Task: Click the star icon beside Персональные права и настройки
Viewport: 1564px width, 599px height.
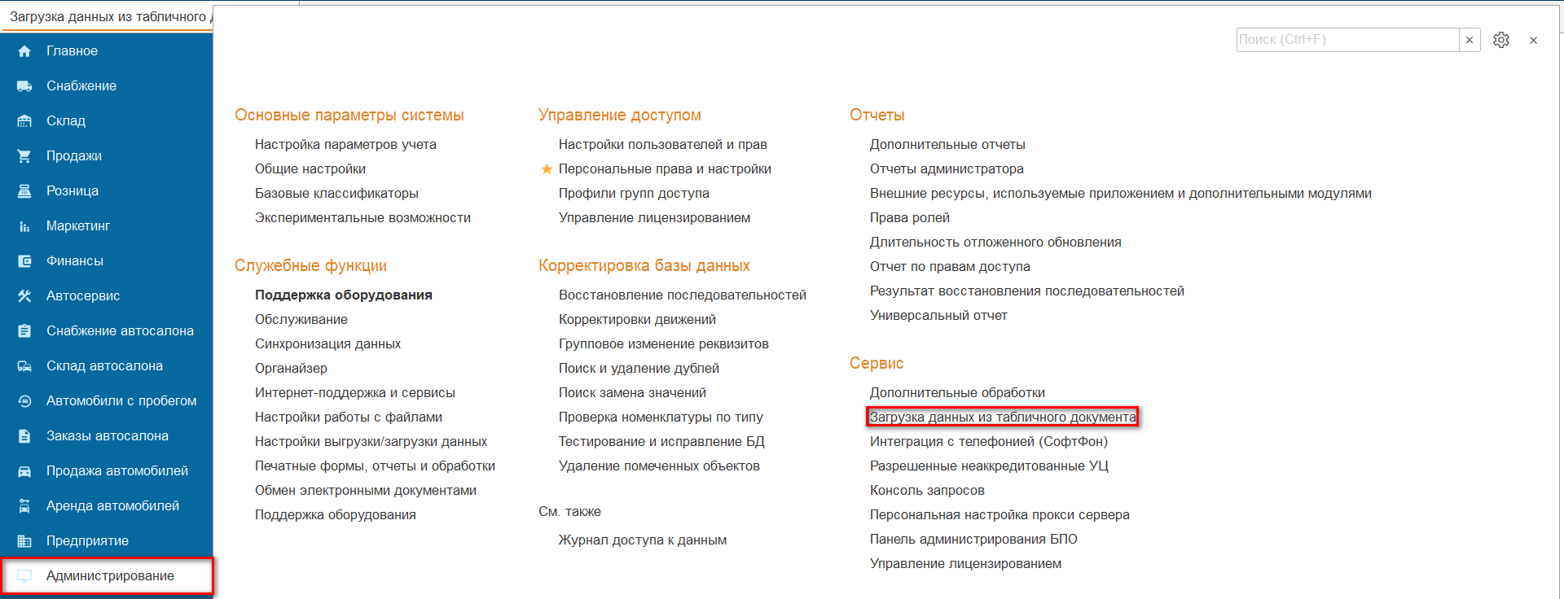Action: (547, 169)
